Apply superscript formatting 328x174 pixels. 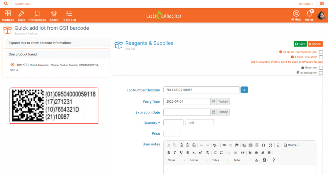coord(200,153)
